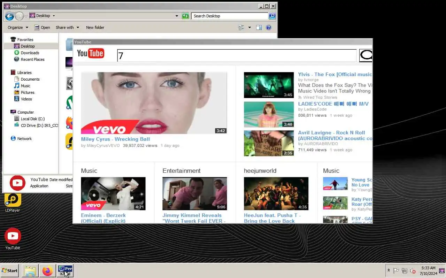Image resolution: width=446 pixels, height=278 pixels.
Task: Click the heejunworld section heading
Action: [260, 171]
